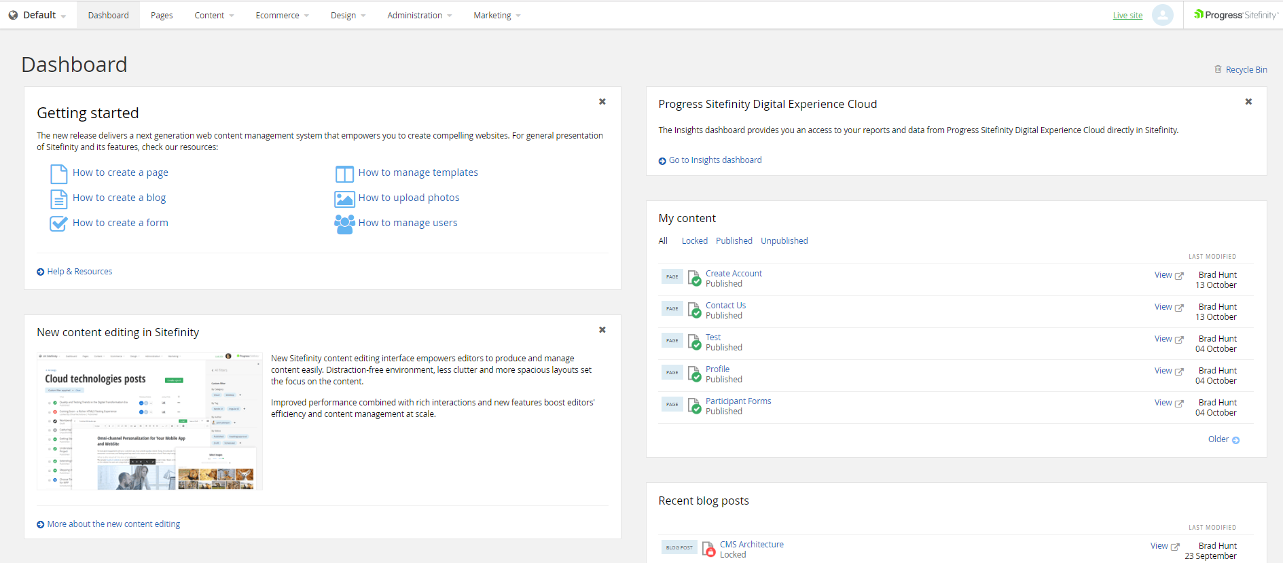Expand the Marketing menu
1283x563 pixels.
(496, 15)
